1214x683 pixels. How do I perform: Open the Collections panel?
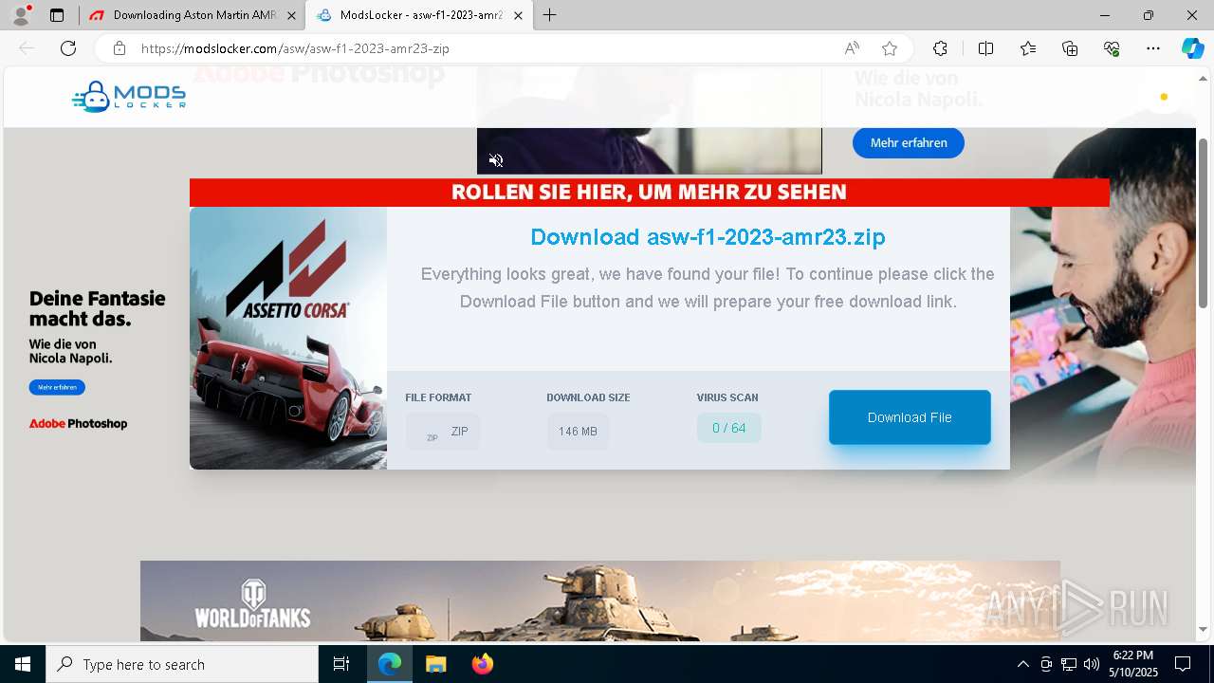point(1070,48)
